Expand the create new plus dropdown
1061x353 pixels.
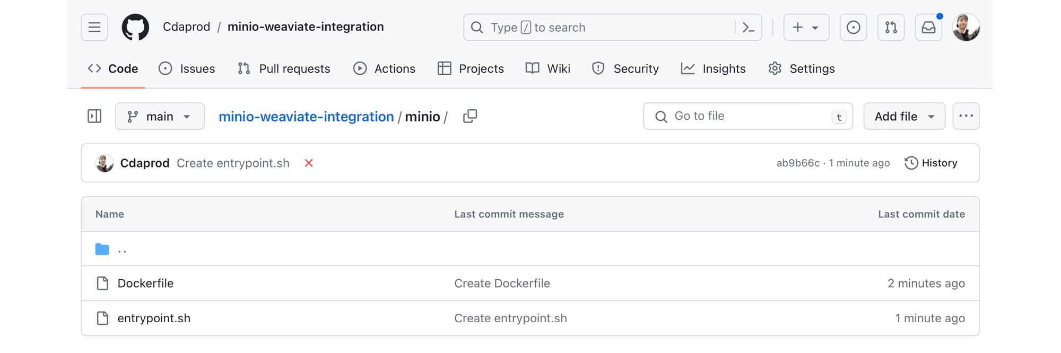(x=805, y=28)
